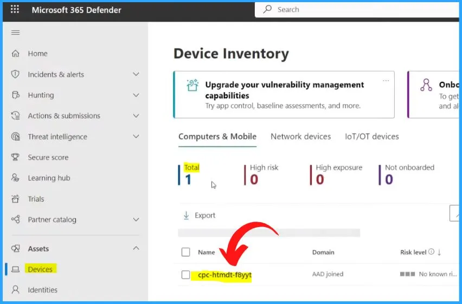
Task: Click the Domain column header
Action: pyautogui.click(x=323, y=252)
